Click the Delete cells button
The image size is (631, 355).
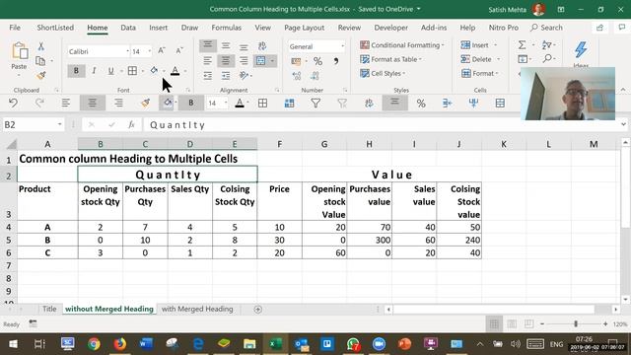[x=476, y=59]
